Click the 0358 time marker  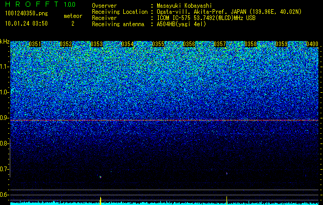[251, 44]
